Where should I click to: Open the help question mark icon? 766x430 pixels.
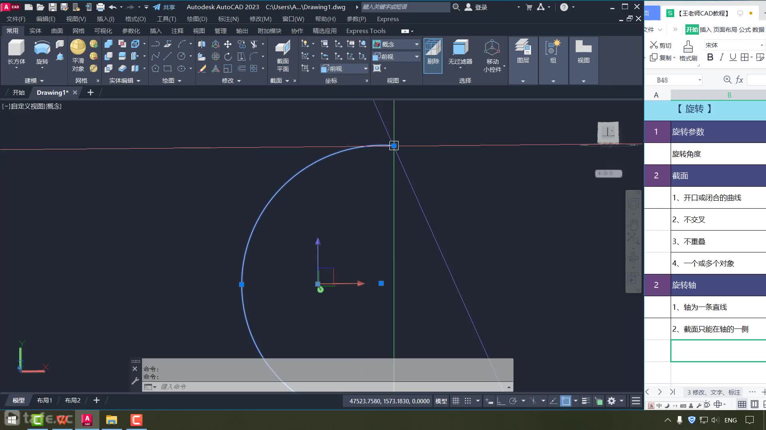(564, 7)
